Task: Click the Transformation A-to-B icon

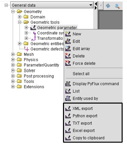Action: click(x=34, y=38)
